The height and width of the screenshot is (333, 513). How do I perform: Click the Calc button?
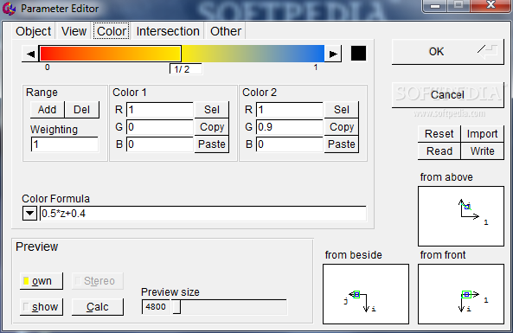(x=98, y=307)
